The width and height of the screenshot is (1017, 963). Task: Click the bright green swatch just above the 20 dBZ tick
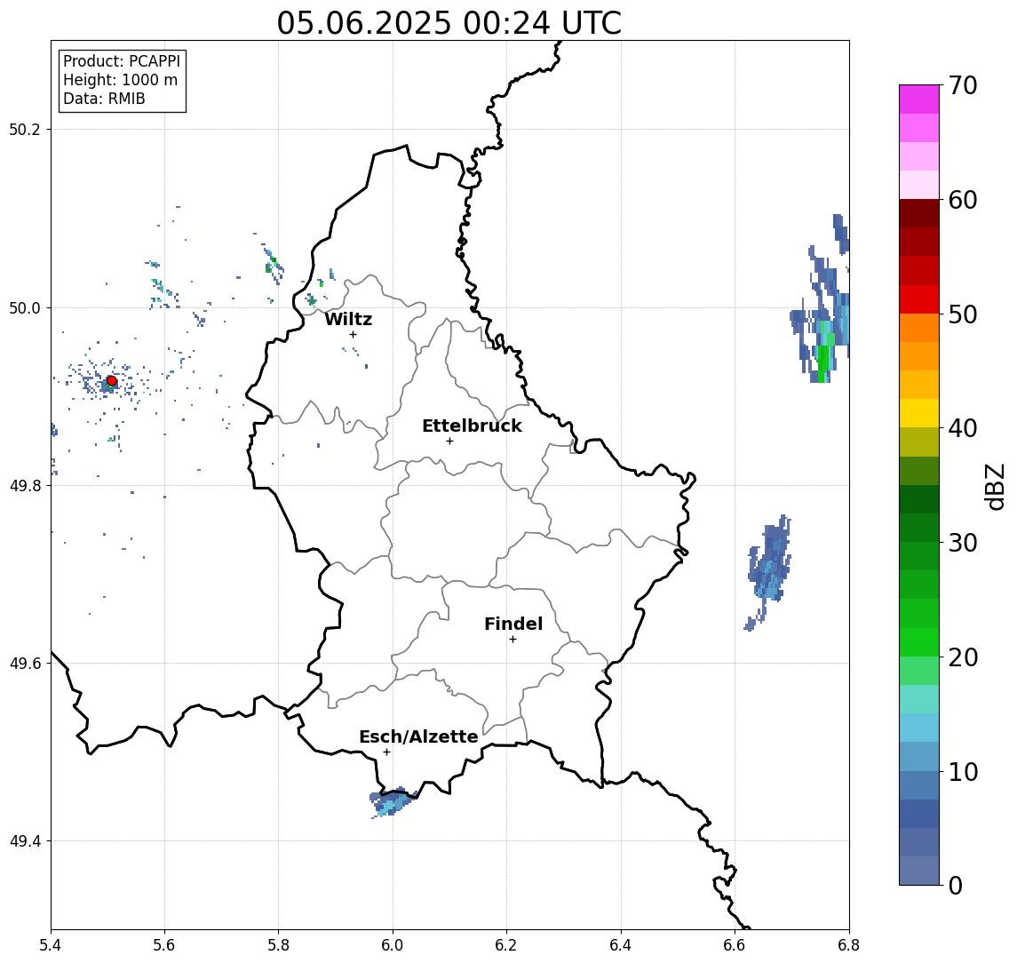coord(919,641)
